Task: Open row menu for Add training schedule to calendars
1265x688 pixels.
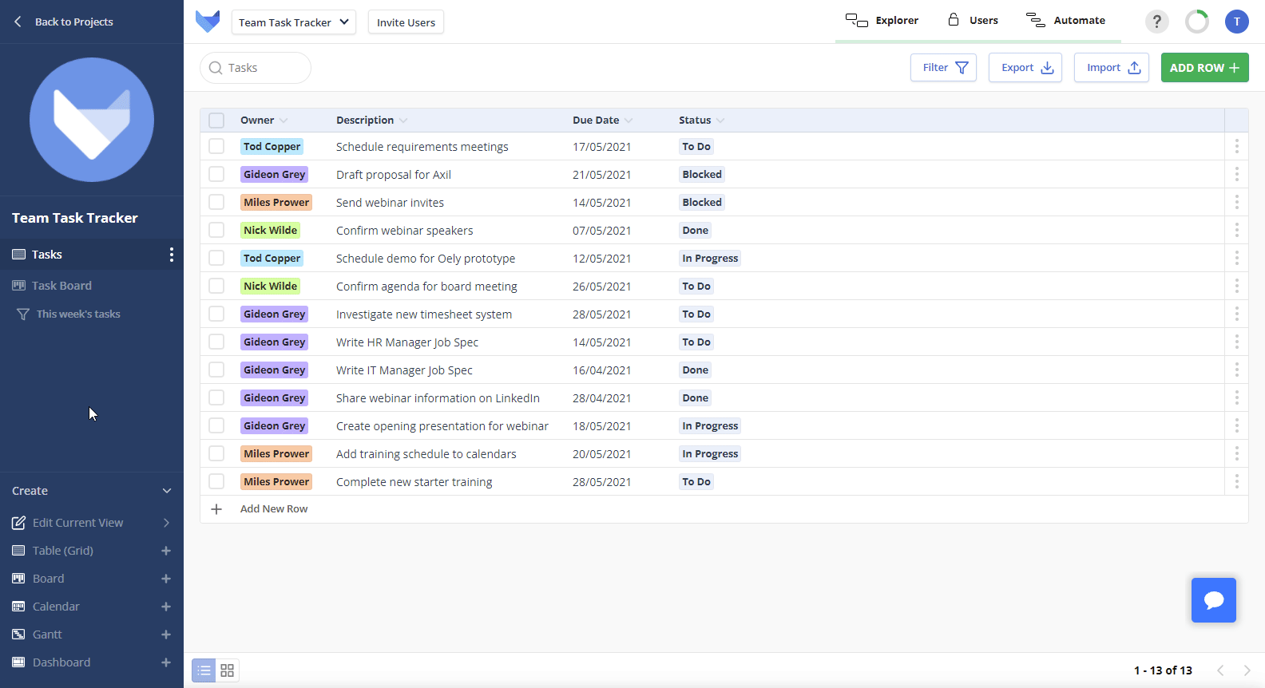Action: click(1236, 453)
